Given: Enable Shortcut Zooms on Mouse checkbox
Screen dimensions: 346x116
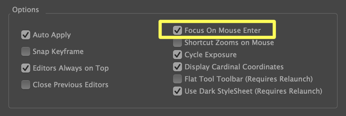Looking at the screenshot, I should pos(178,43).
